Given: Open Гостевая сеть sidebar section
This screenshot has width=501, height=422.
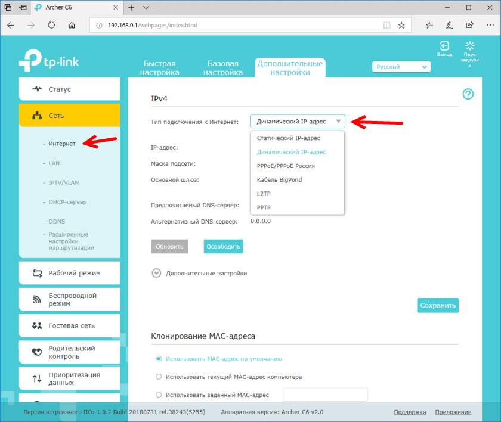Looking at the screenshot, I should [69, 326].
